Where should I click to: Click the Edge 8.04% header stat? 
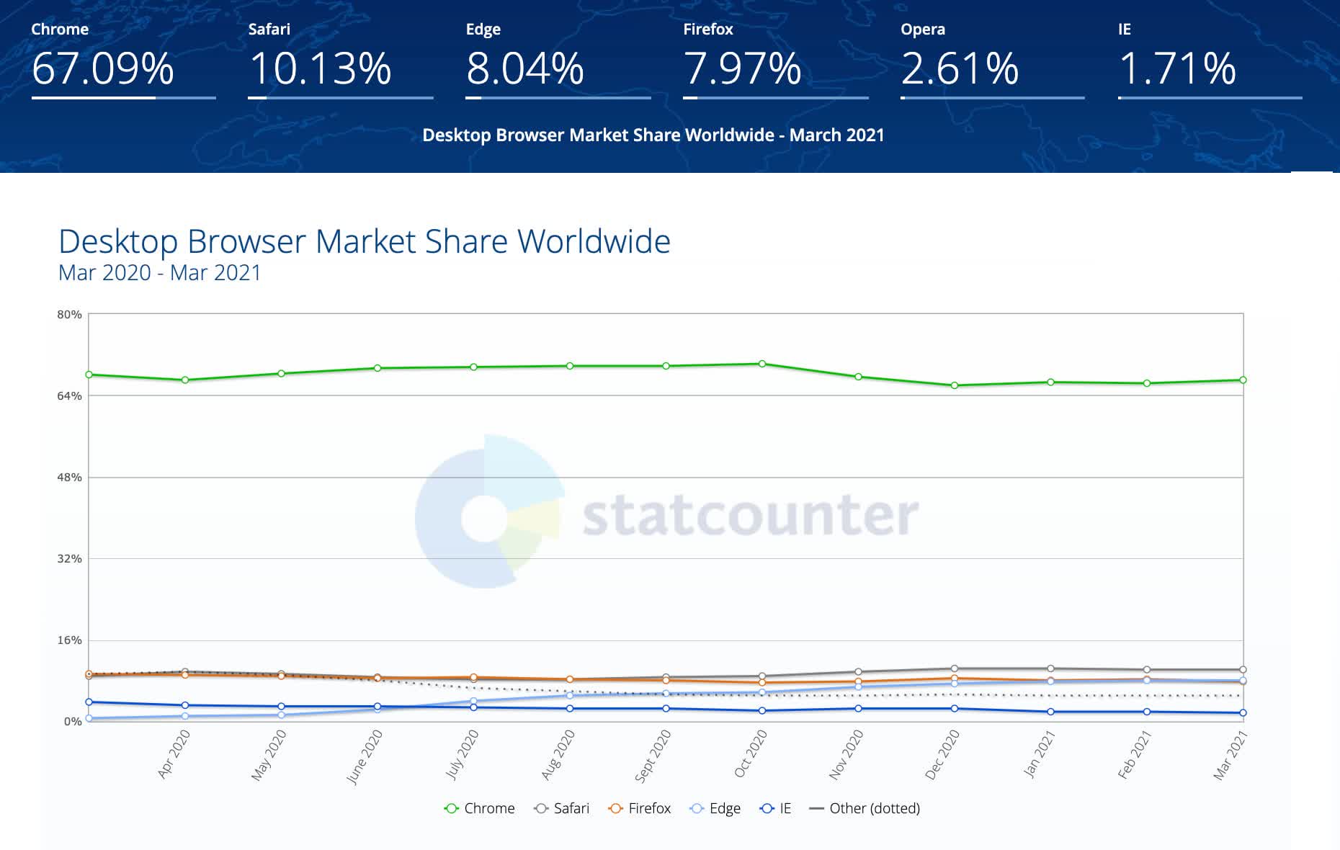click(524, 68)
